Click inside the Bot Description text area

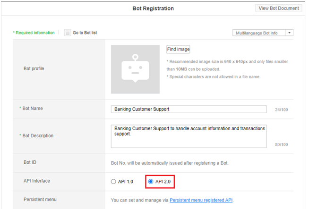189,135
